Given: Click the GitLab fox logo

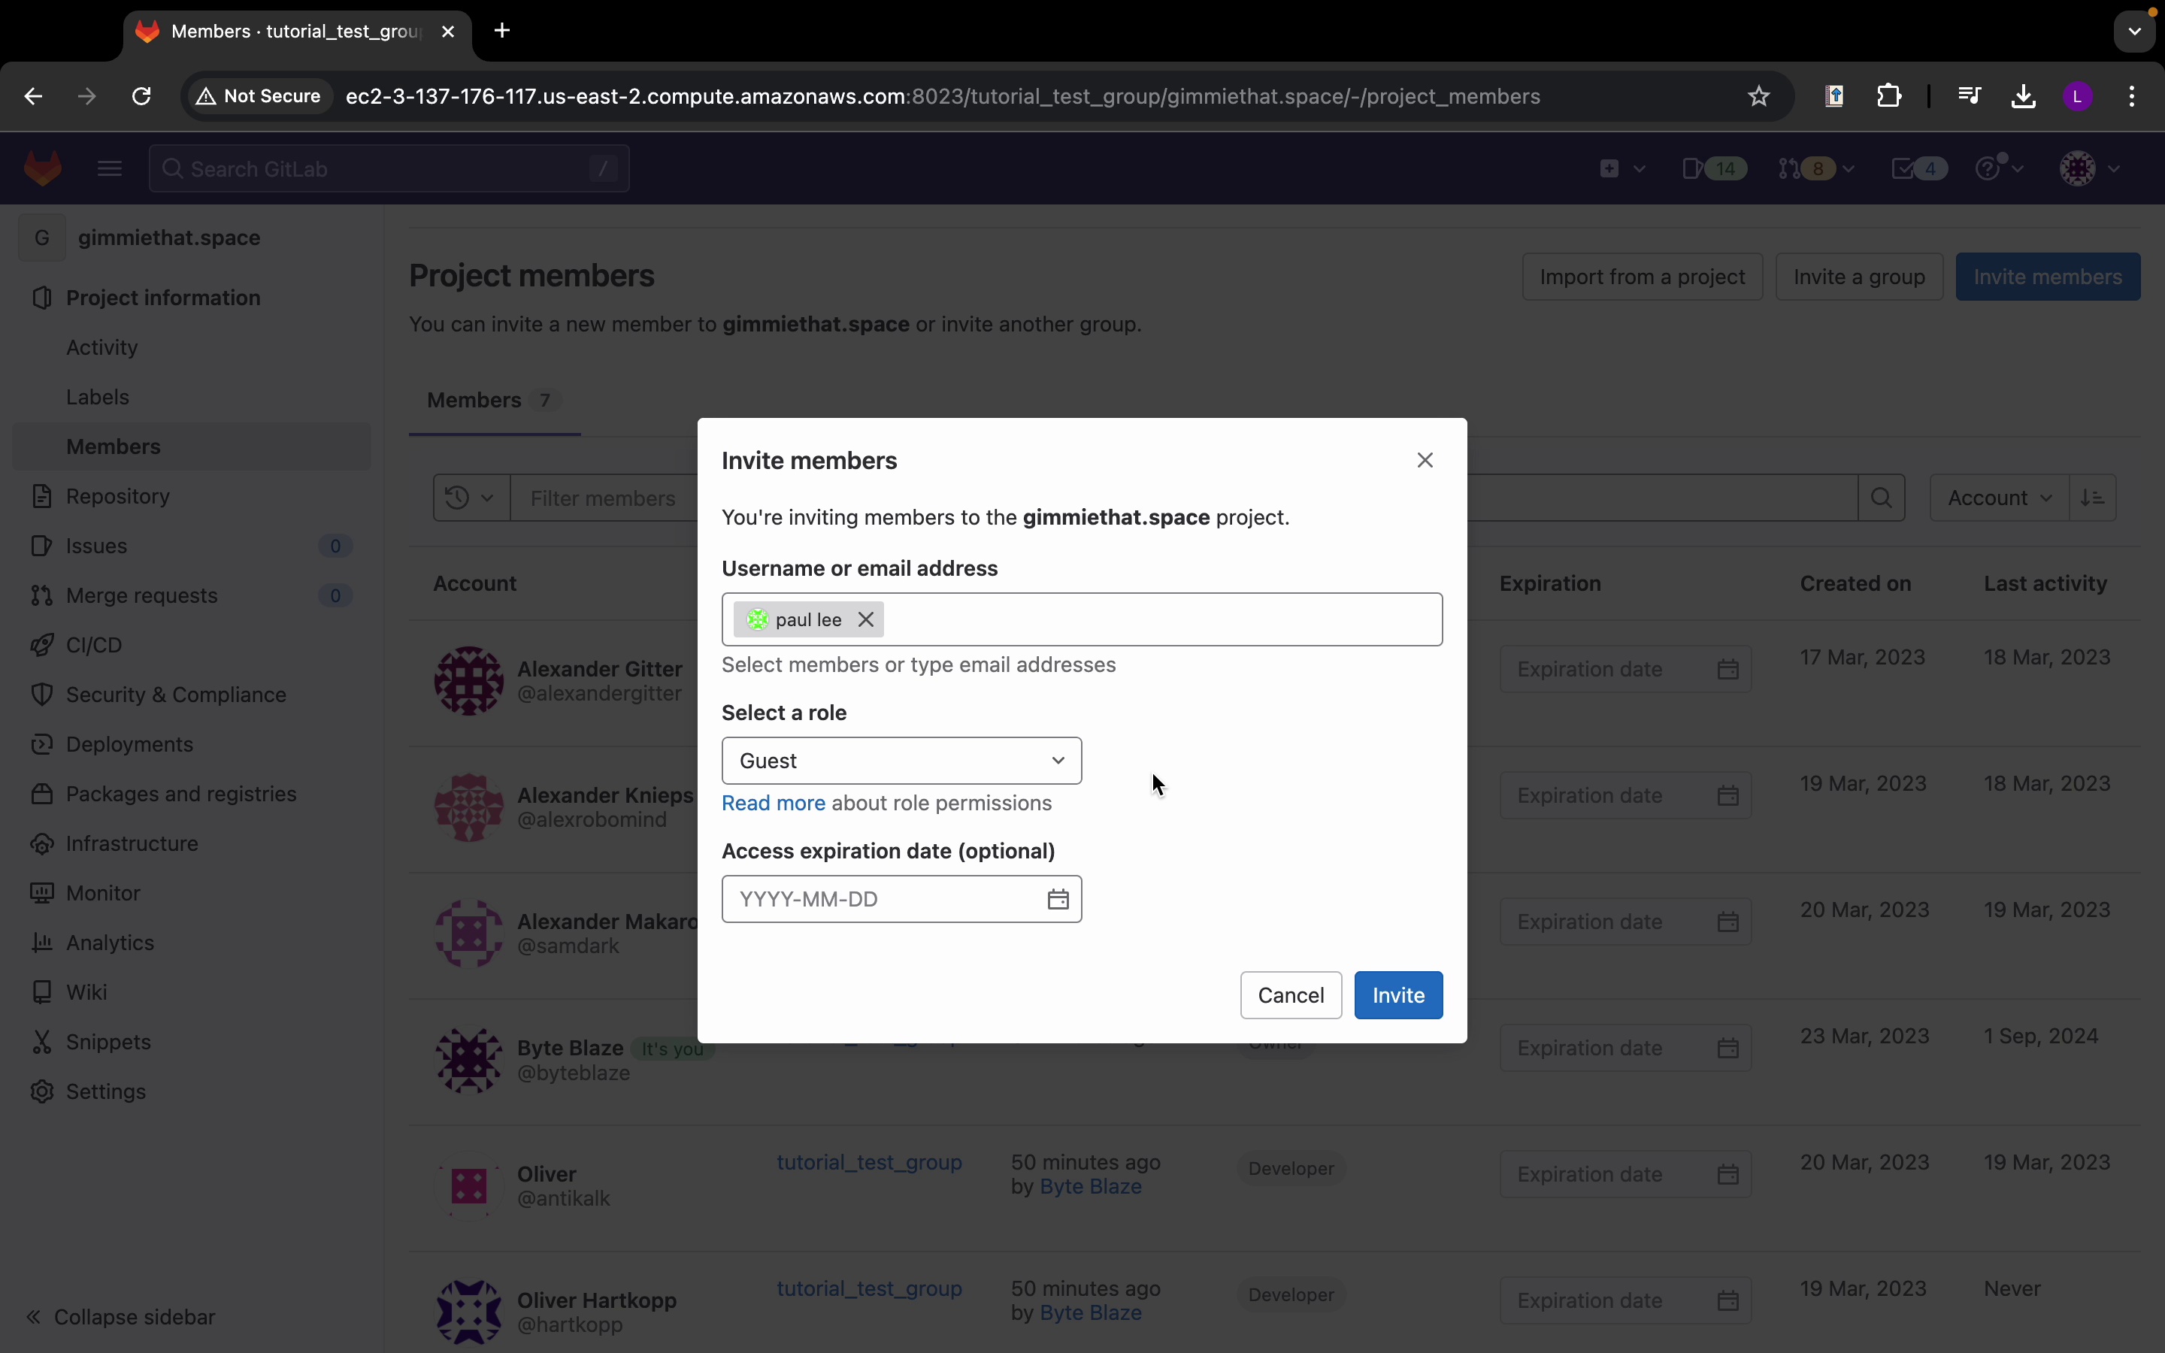Looking at the screenshot, I should [43, 169].
